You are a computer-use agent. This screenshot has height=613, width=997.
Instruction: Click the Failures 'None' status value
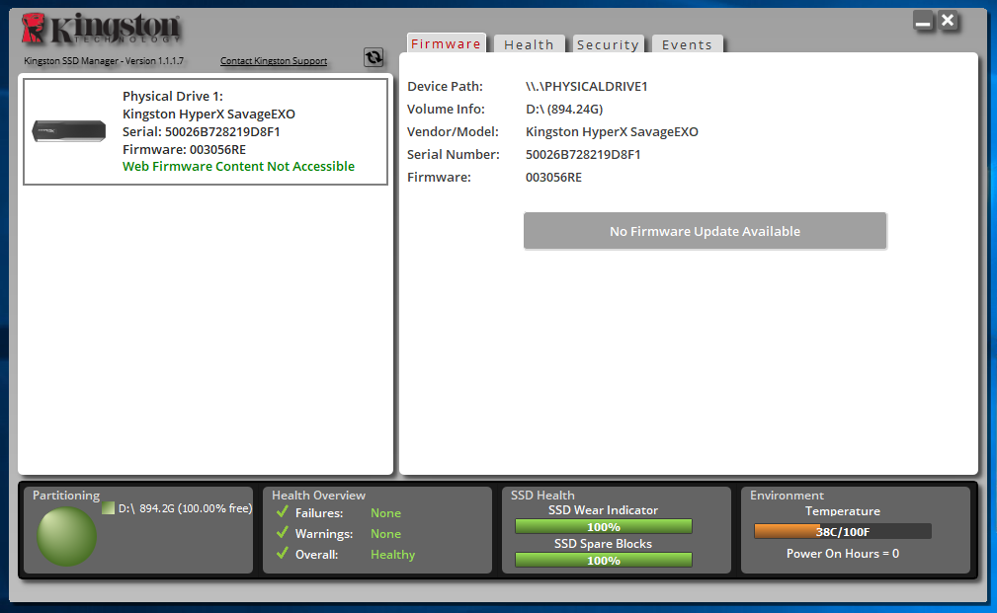pos(385,512)
